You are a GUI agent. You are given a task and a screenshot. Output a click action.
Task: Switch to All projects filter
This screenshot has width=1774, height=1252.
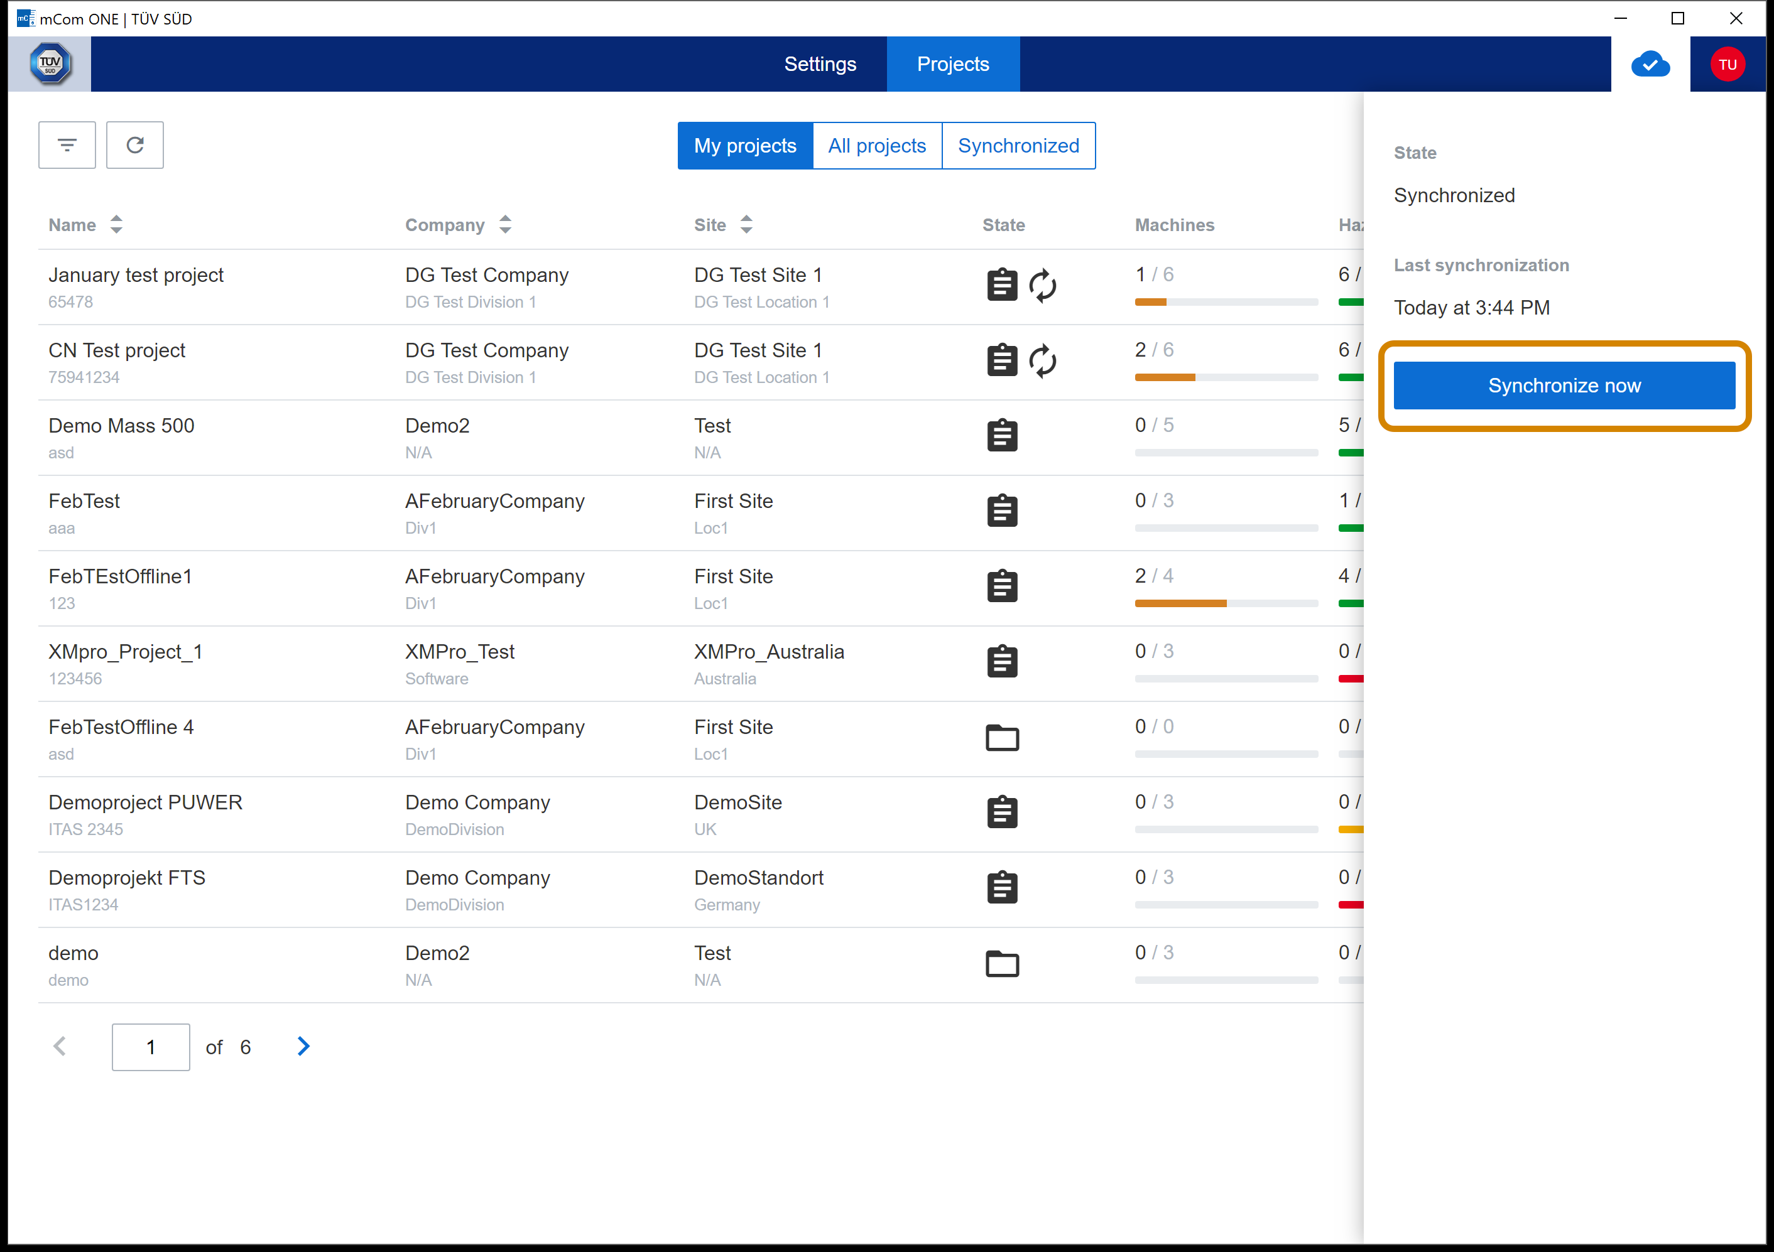point(877,146)
